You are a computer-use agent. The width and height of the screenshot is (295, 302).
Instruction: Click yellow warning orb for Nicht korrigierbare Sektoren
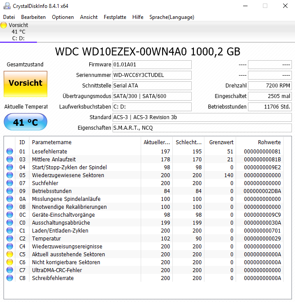pos(10,262)
